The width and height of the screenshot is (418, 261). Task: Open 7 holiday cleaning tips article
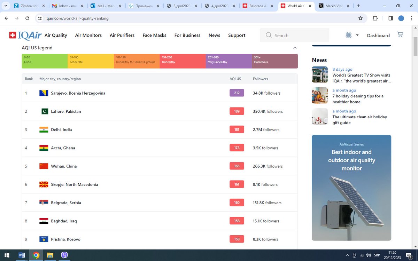pyautogui.click(x=358, y=99)
